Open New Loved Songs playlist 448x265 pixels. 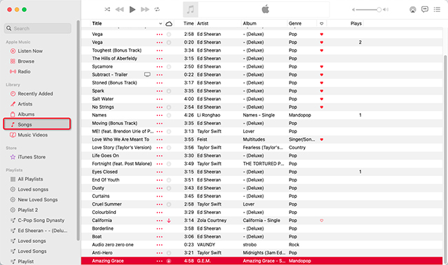[x=37, y=199]
